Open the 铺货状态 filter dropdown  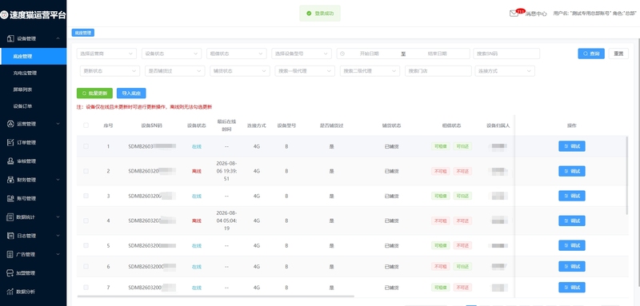point(239,71)
